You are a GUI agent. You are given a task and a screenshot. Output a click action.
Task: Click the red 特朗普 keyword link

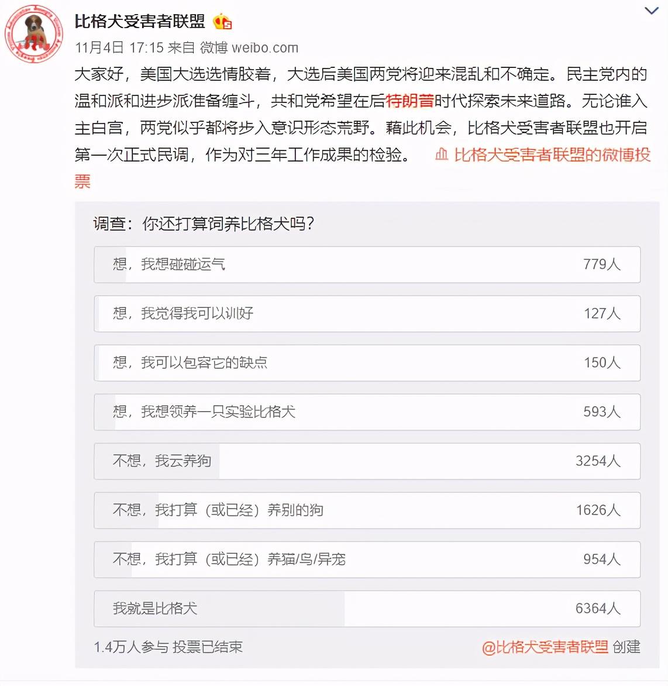click(x=409, y=101)
